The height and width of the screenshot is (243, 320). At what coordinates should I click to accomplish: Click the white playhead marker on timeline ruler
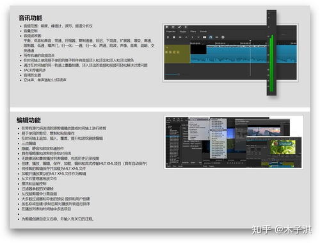(x=250, y=41)
